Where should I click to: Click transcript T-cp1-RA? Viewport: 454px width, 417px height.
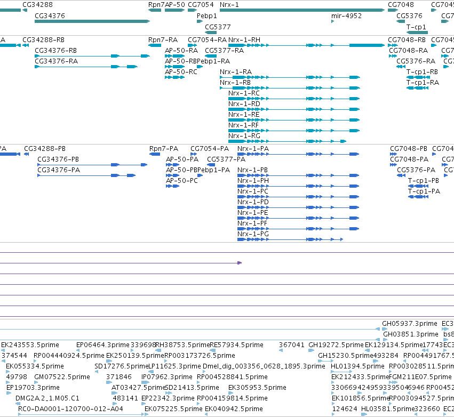(x=423, y=83)
